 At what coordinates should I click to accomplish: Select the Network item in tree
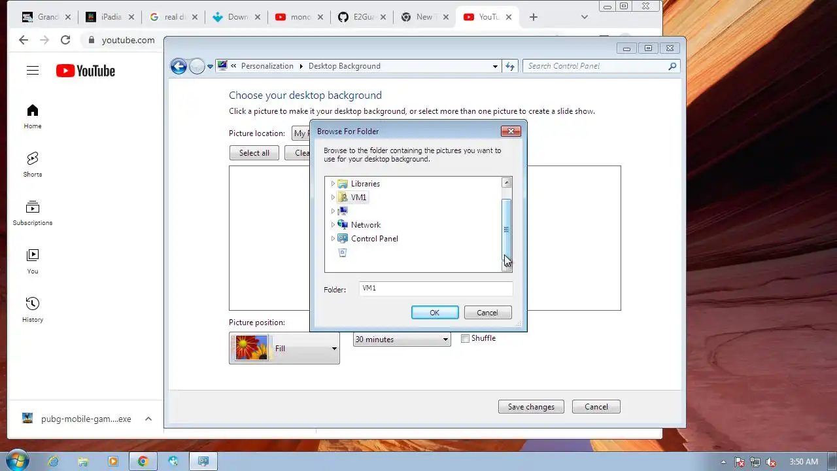[x=366, y=225]
